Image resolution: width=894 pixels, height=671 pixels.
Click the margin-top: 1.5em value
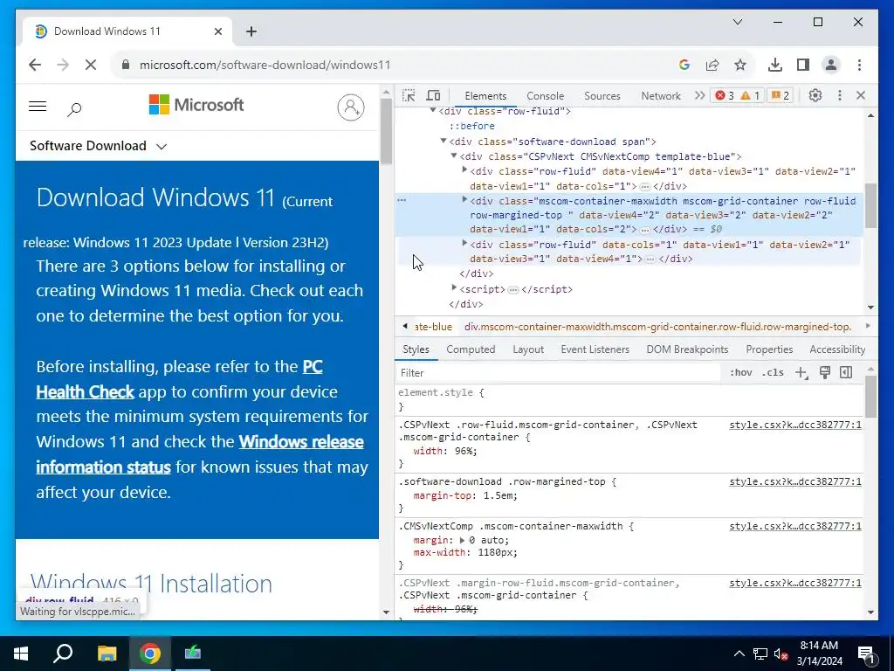pyautogui.click(x=499, y=495)
